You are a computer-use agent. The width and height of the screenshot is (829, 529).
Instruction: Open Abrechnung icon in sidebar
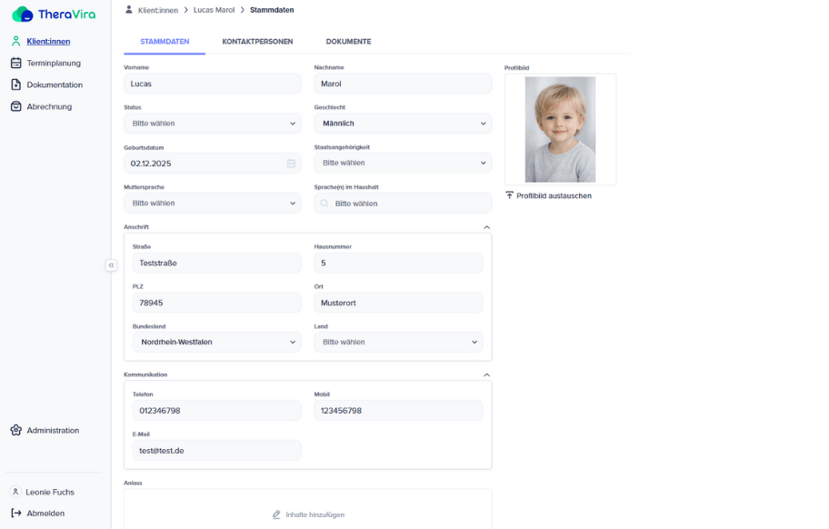pos(16,106)
